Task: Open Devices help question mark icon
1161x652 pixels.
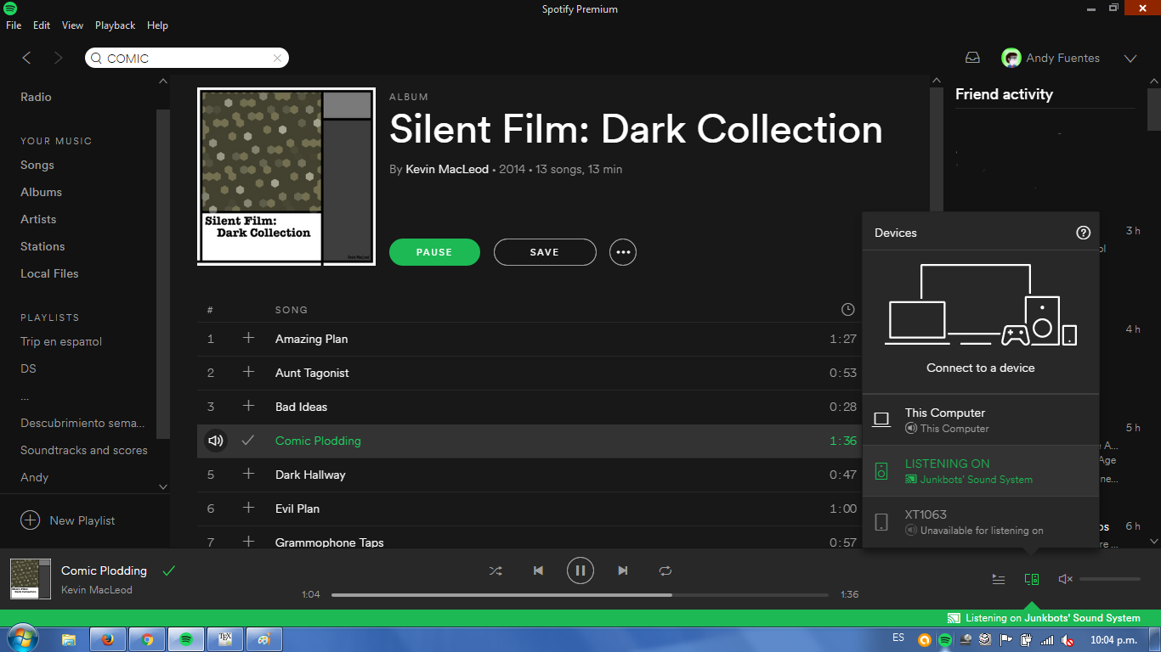Action: [1083, 233]
